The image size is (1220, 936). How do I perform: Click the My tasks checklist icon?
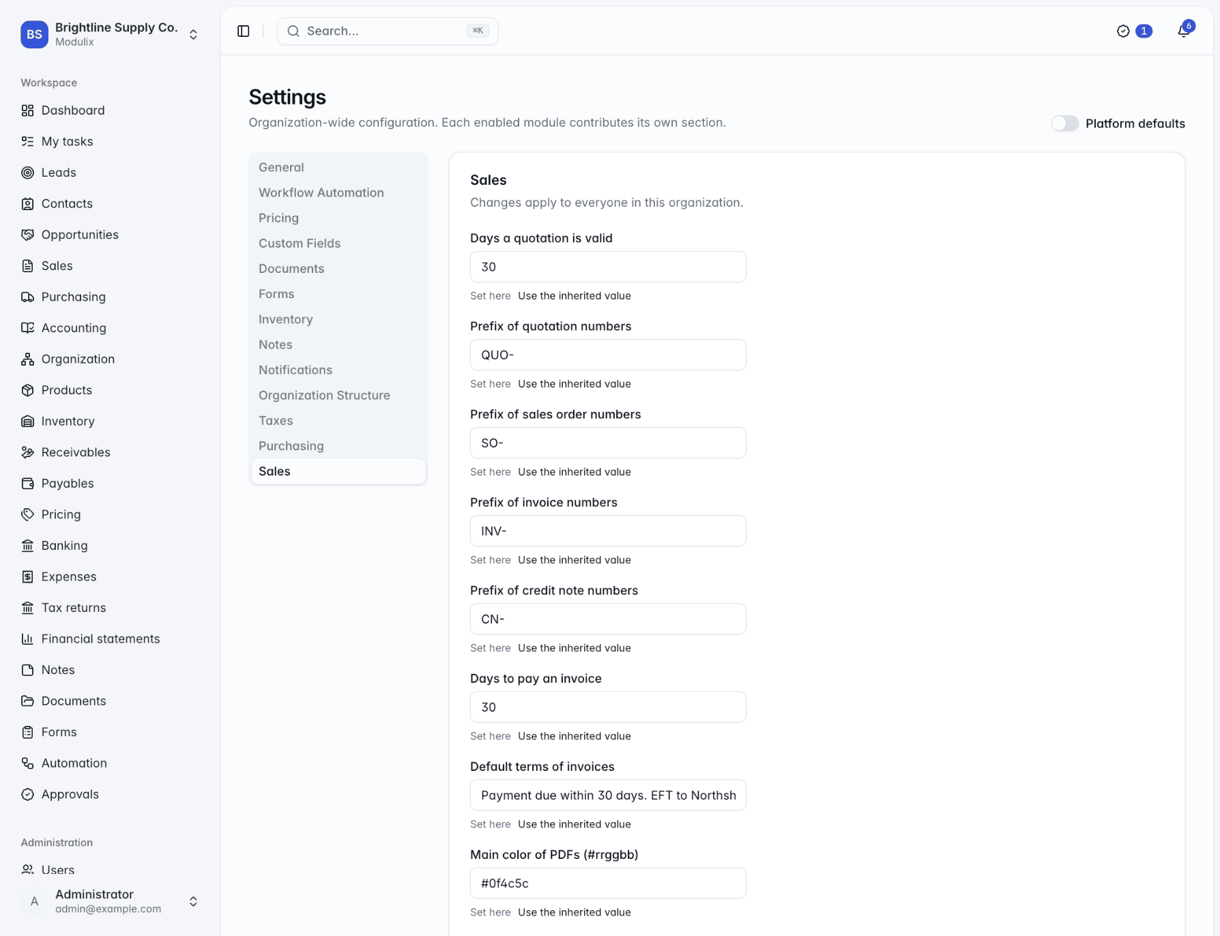[x=27, y=141]
